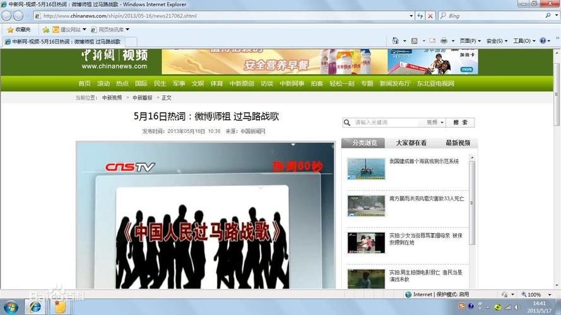Click the IE Help question mark icon
Screen dimensions: 561x315
(x=543, y=41)
